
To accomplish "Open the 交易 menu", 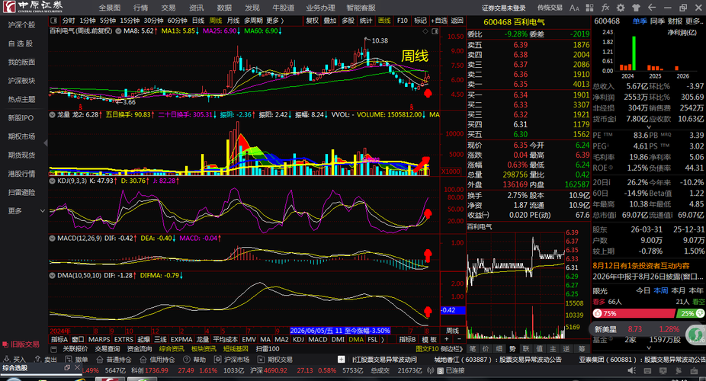I will click(x=168, y=8).
